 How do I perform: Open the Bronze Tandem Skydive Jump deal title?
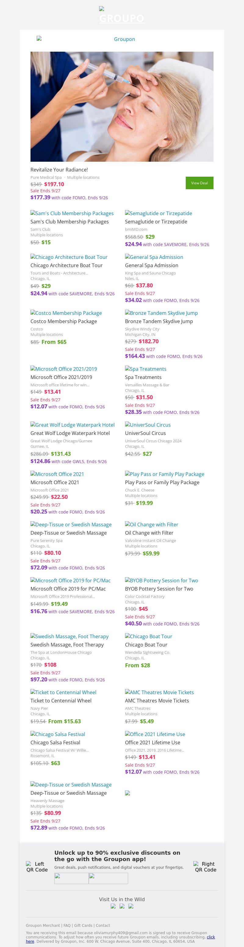pos(159,321)
